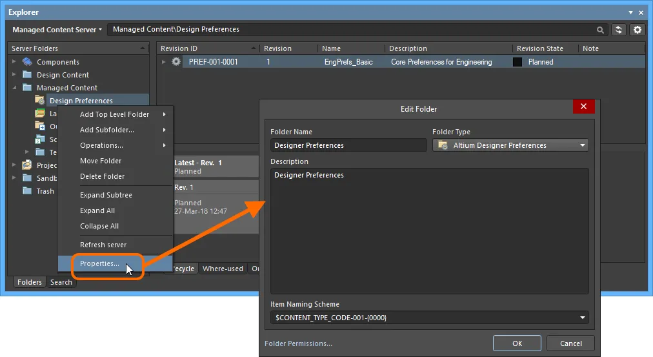Image resolution: width=653 pixels, height=357 pixels.
Task: Click the Managed Content folder icon
Action: tap(27, 88)
